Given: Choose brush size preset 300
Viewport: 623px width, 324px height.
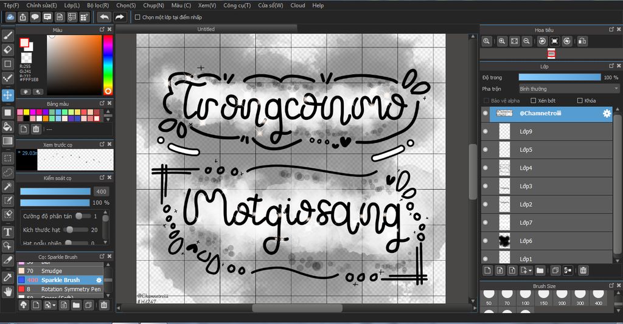Looking at the screenshot, I should (580, 298).
